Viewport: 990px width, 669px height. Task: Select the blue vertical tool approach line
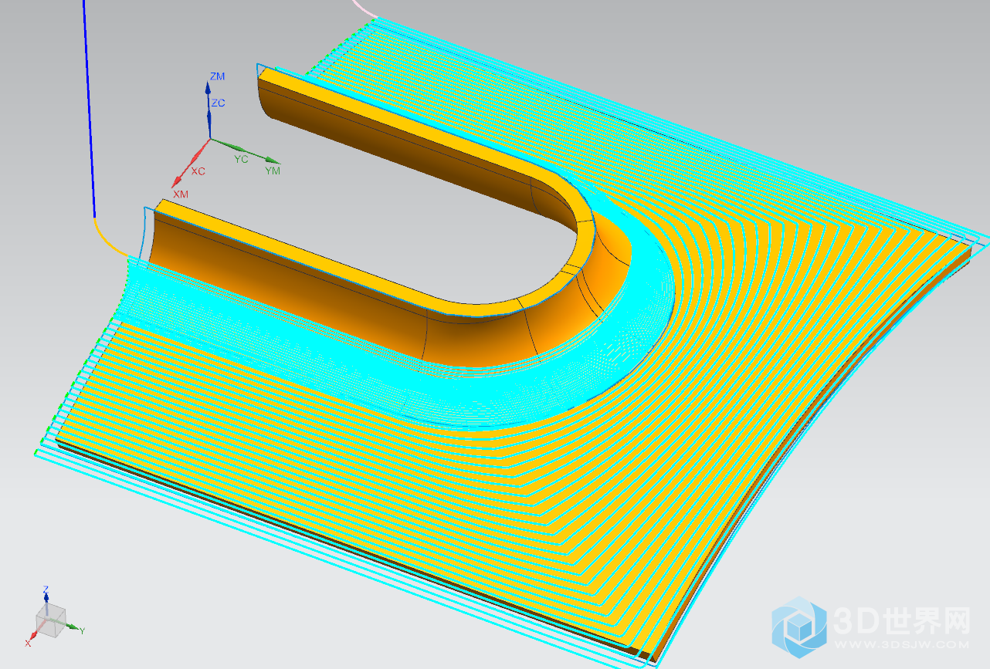[x=88, y=108]
